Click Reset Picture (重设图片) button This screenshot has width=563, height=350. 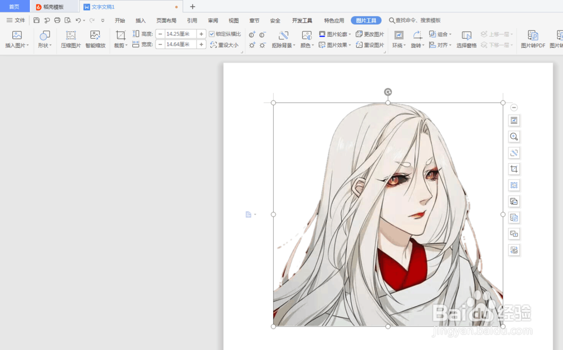pos(370,45)
